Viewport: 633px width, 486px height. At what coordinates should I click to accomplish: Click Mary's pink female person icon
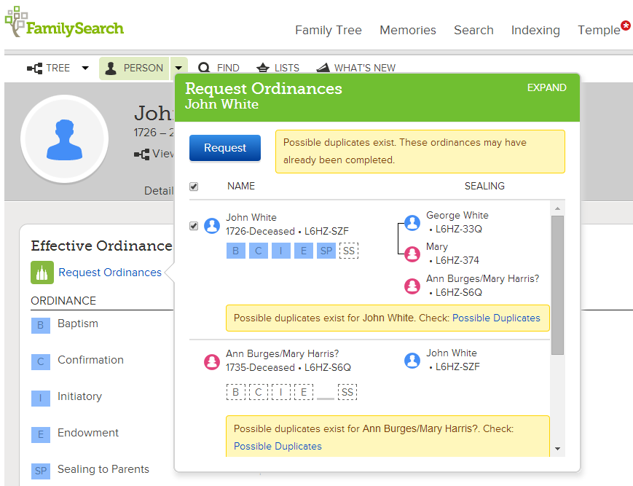coord(412,254)
